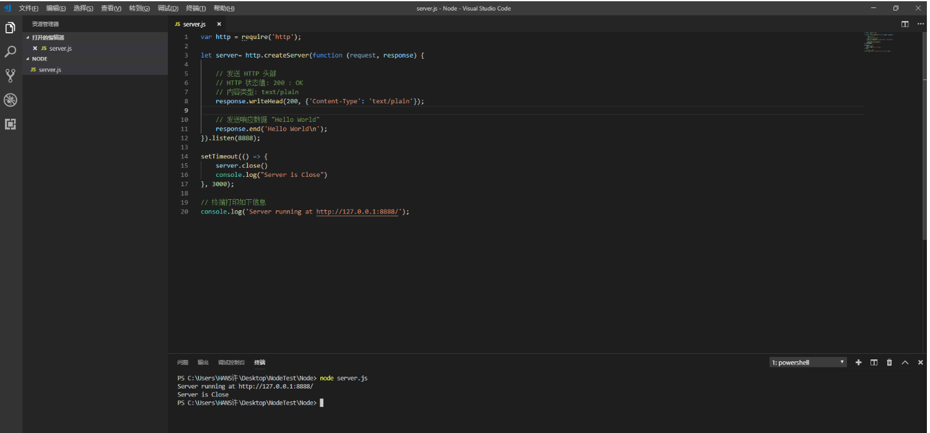Open the powershell terminal selector dropdown
Viewport: 930px width, 433px height.
[808, 362]
